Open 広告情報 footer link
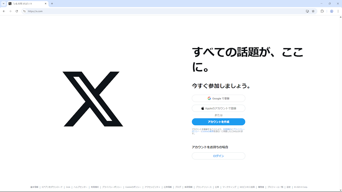 pyautogui.click(x=168, y=187)
